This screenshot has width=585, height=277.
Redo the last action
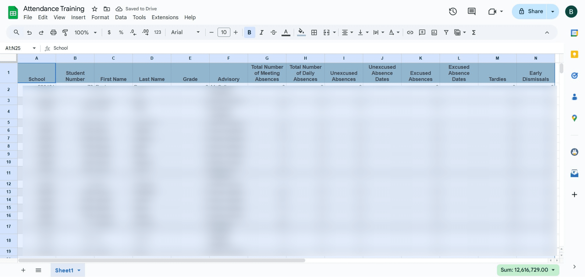(41, 32)
